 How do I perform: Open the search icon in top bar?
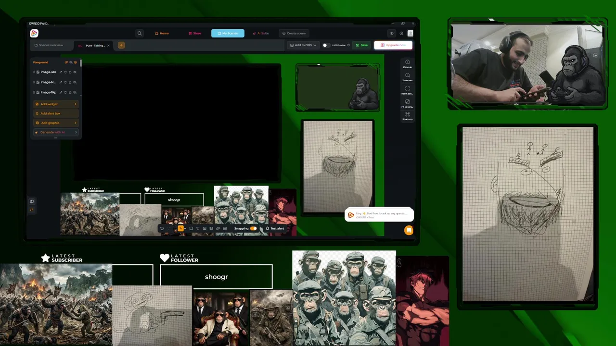[140, 33]
